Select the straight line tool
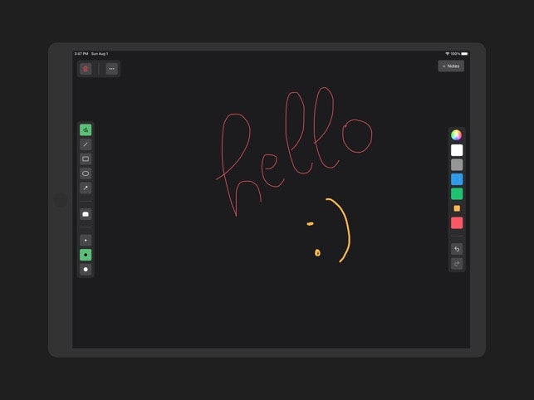The width and height of the screenshot is (534, 400). 86,144
